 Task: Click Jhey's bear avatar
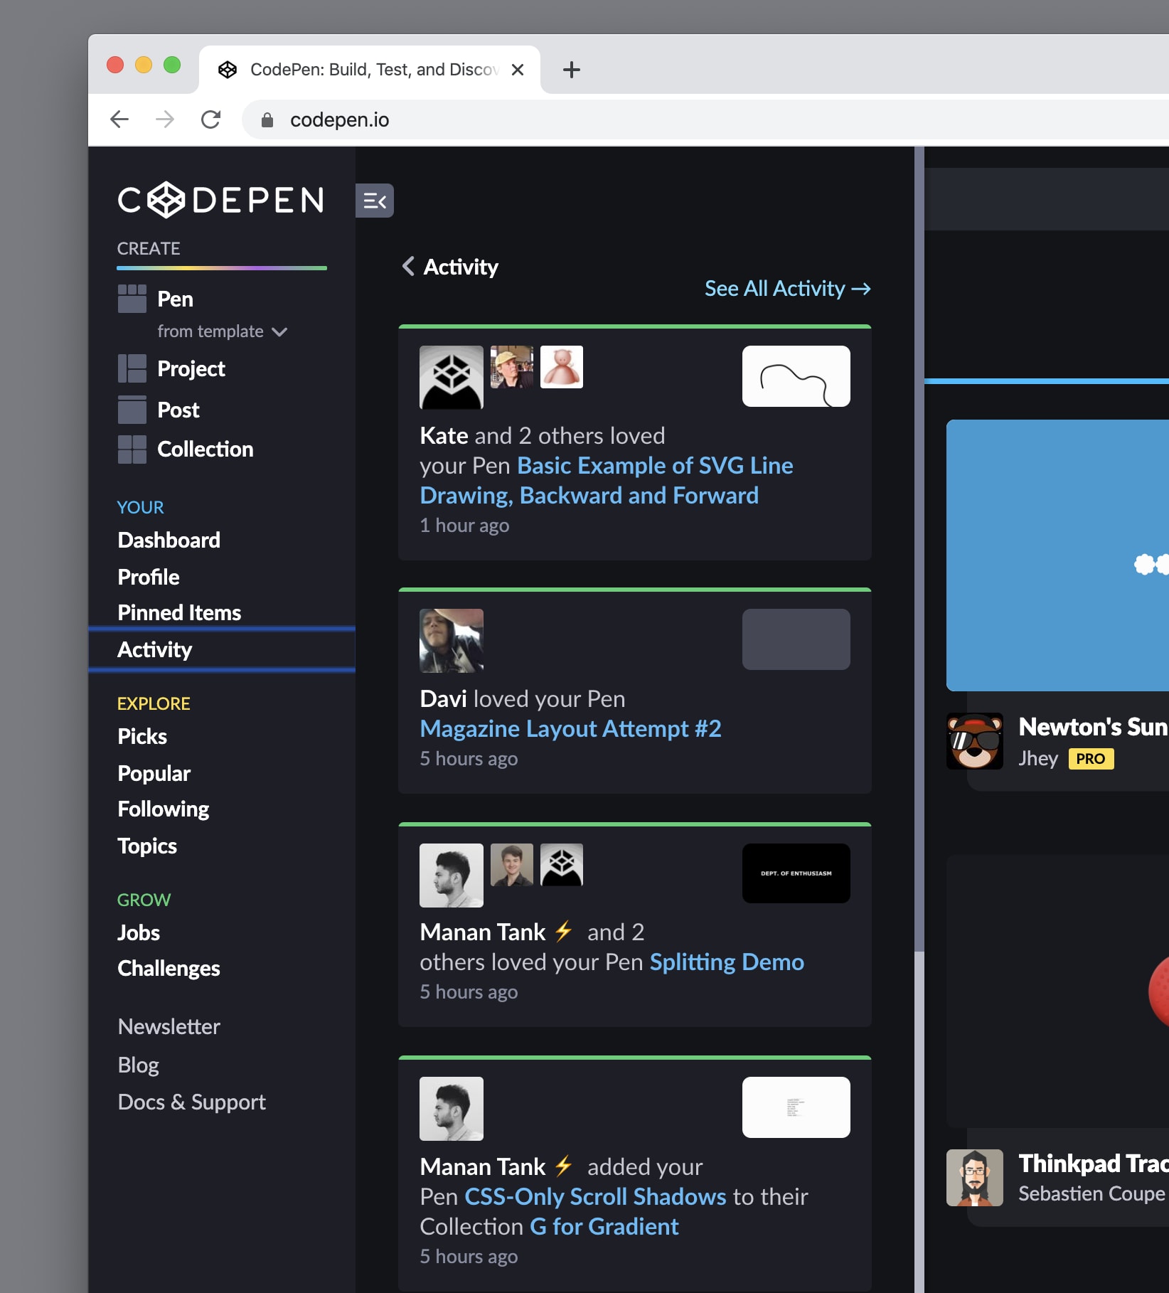point(975,741)
